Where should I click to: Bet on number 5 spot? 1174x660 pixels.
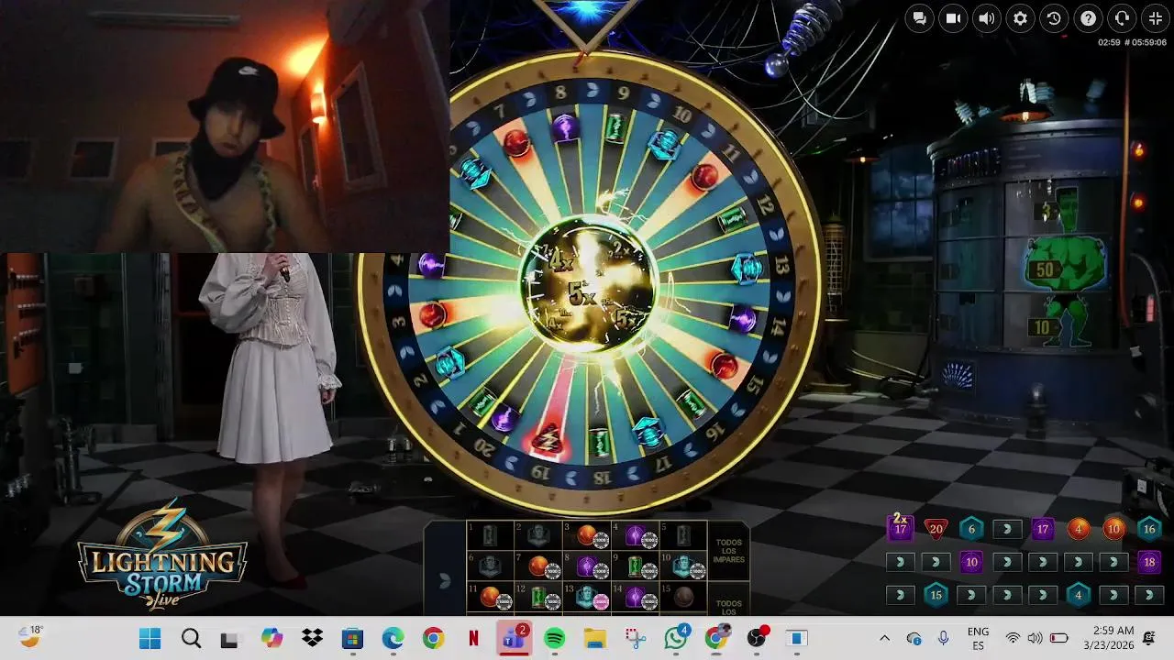click(x=684, y=535)
